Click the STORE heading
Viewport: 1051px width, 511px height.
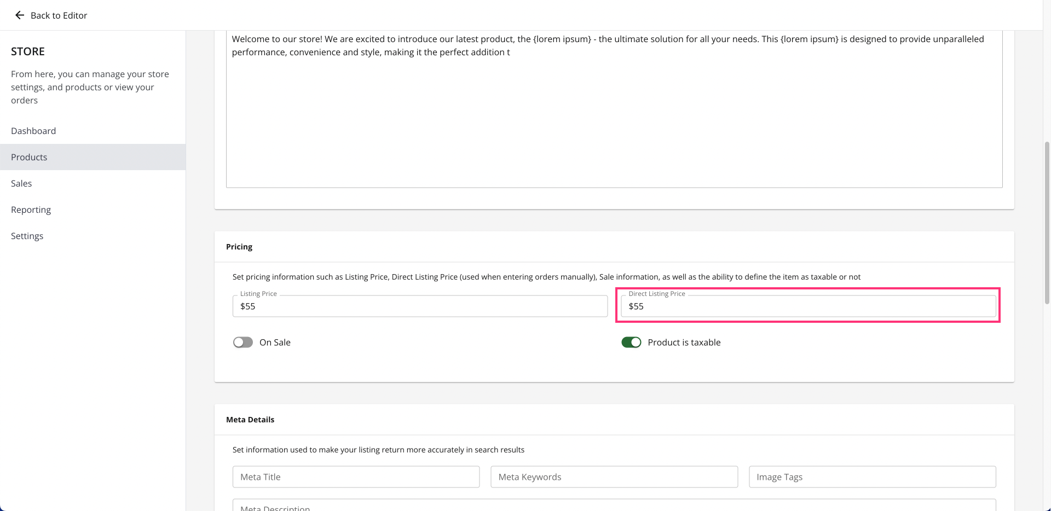[28, 51]
